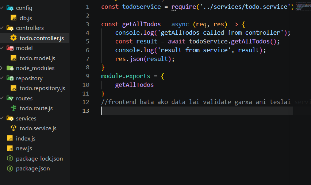Click 'await' keyword on line 5
The image size is (311, 185).
(177, 42)
